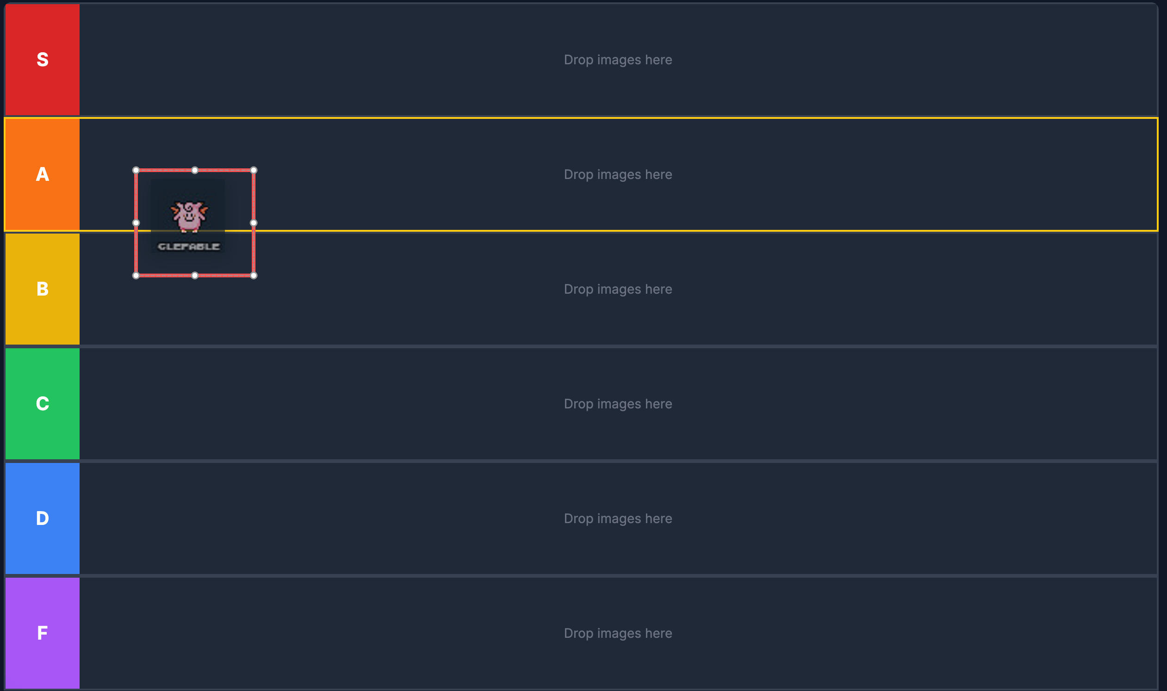
Task: Click S tier's "Drop images here" text
Action: (618, 60)
